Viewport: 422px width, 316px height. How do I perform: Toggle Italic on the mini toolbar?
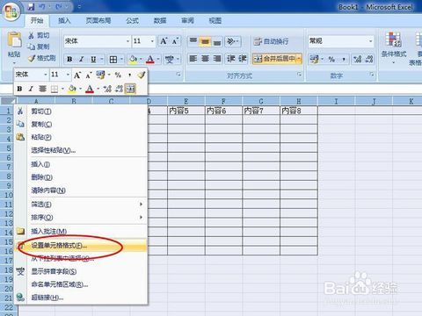[x=31, y=89]
